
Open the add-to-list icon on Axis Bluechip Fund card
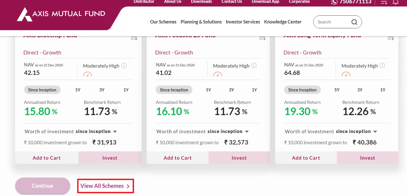coord(134,38)
